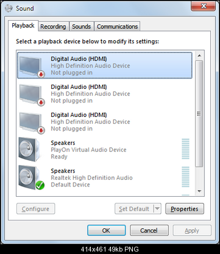Click the scrollbar down arrow in device list

199,191
